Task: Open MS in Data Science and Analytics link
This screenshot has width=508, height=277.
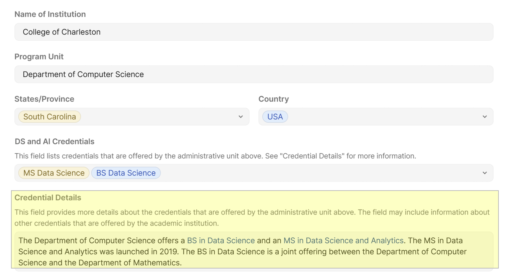Action: tap(343, 240)
